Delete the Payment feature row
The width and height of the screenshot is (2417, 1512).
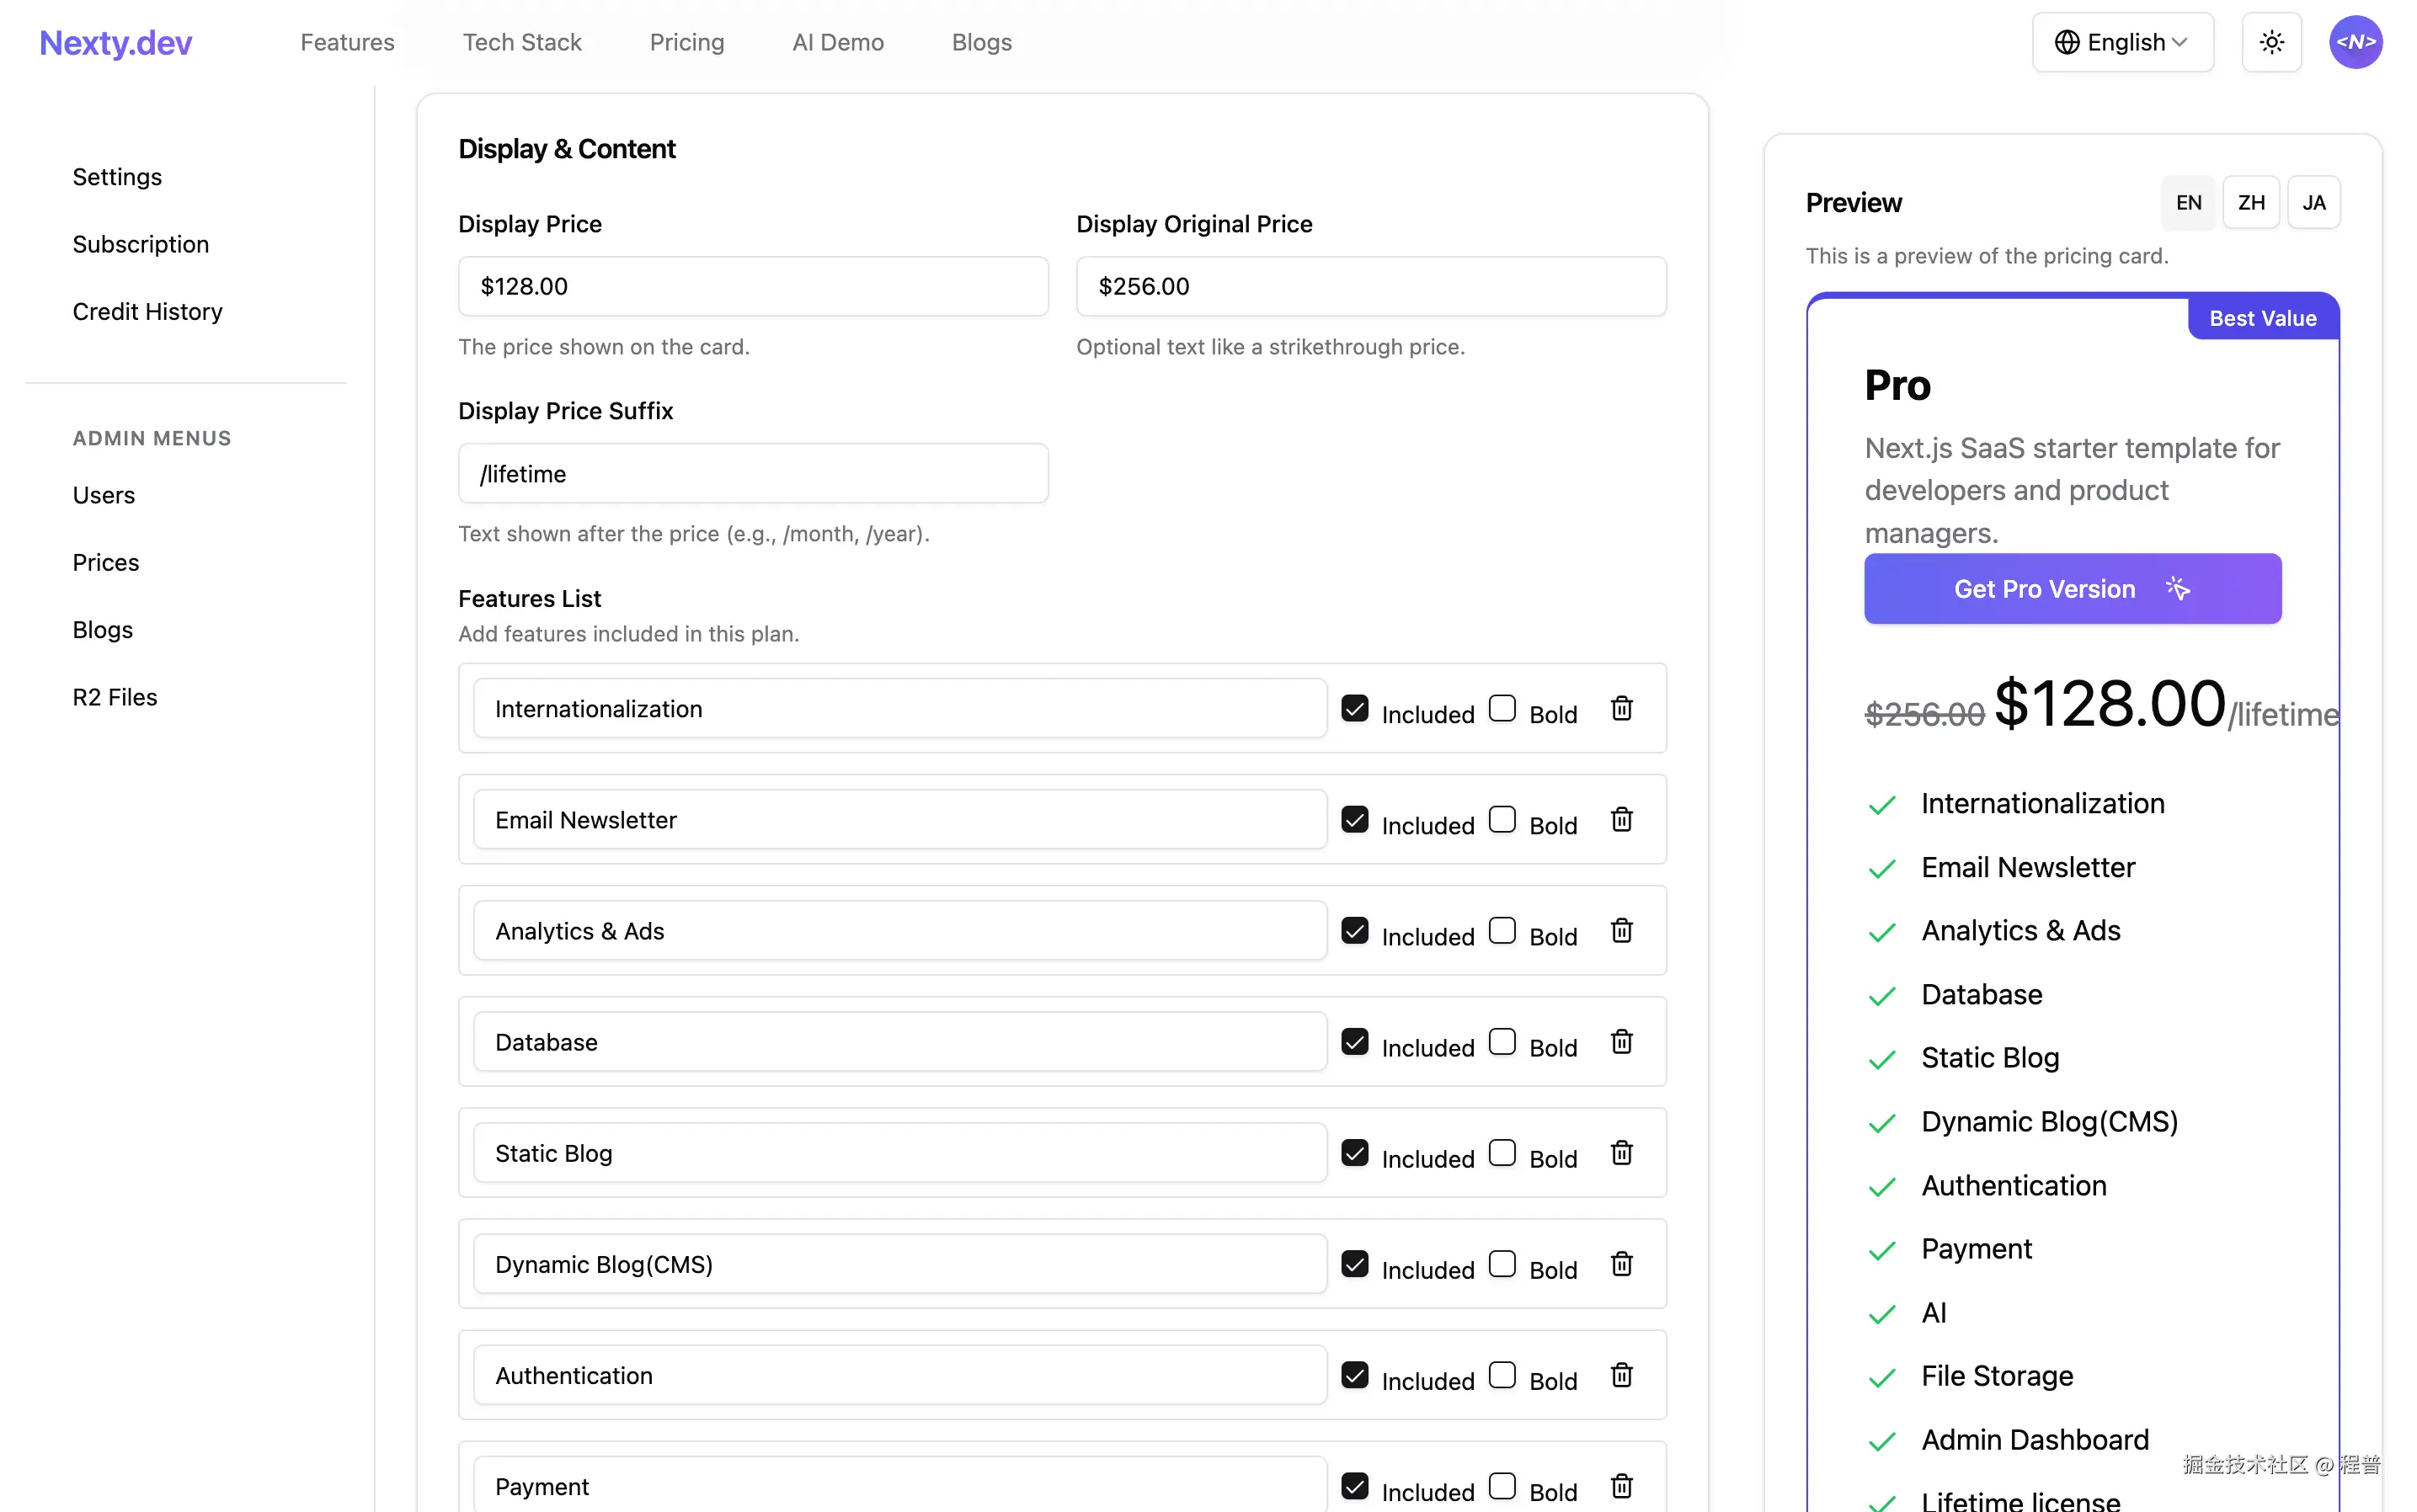(x=1622, y=1485)
